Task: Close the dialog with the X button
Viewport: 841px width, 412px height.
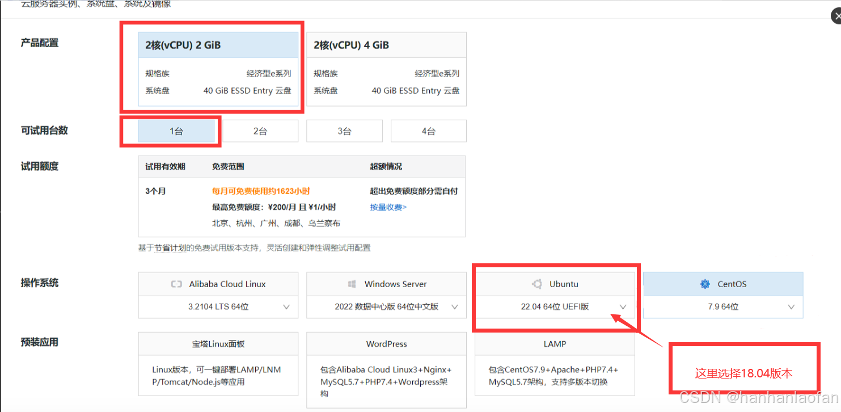Action: click(838, 17)
